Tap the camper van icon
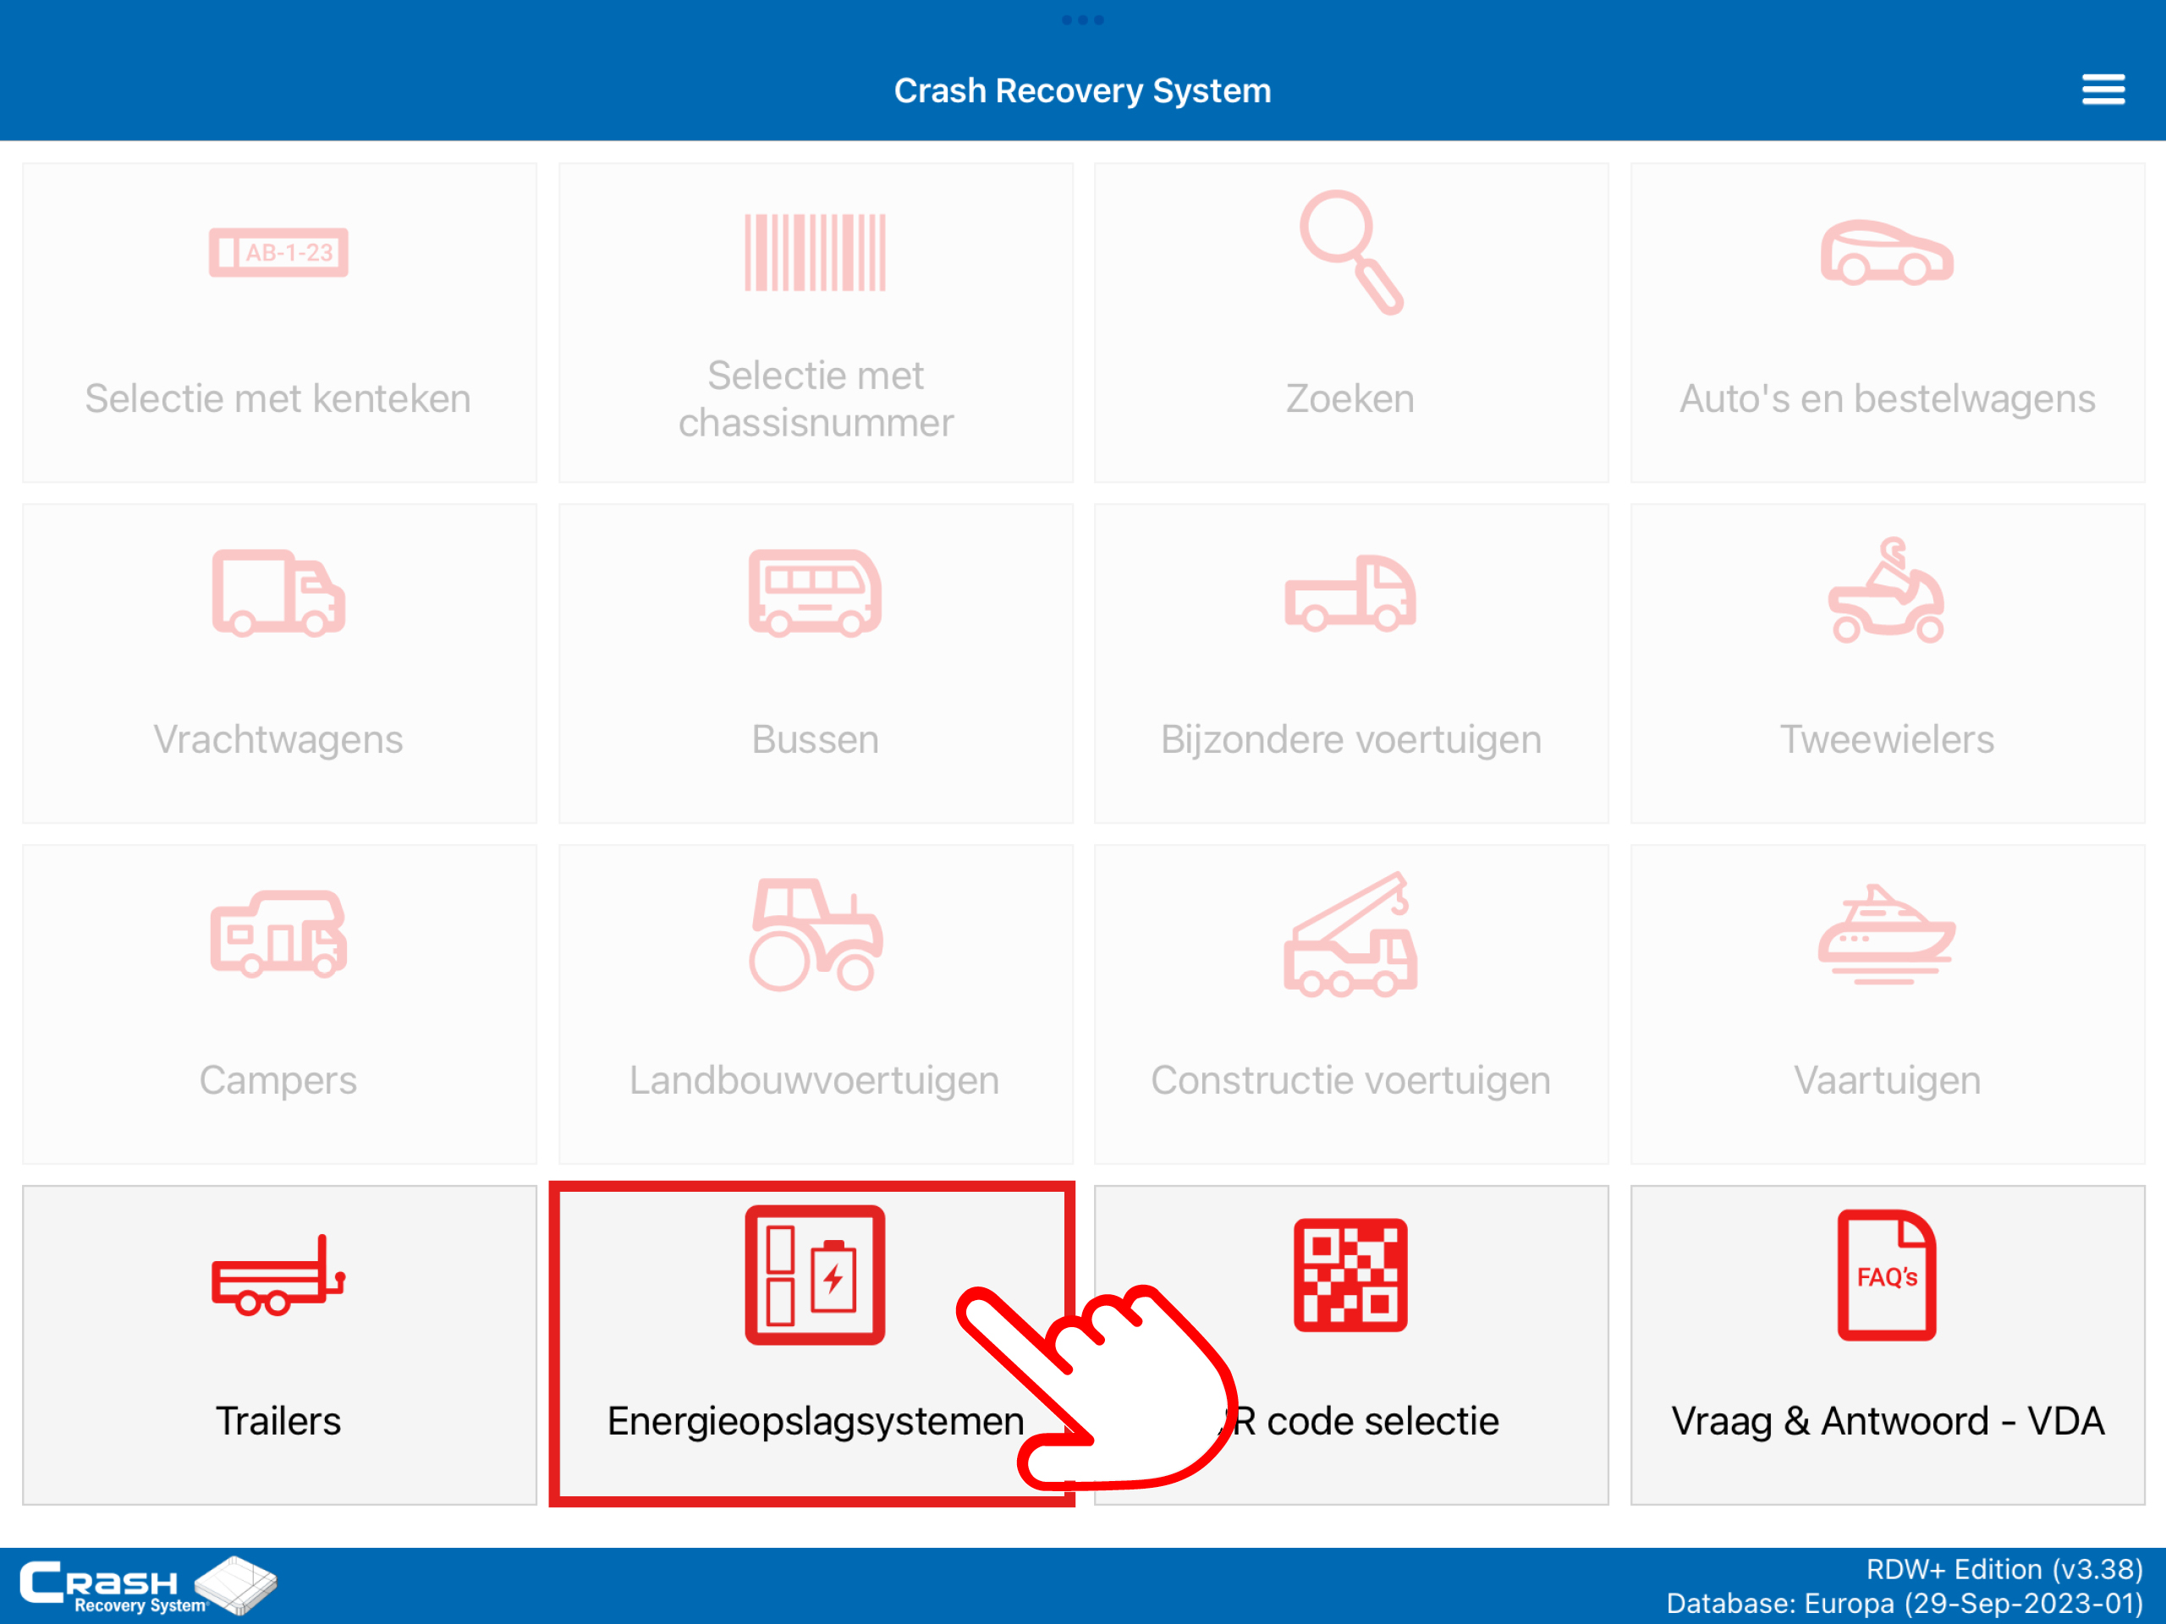 coord(278,933)
